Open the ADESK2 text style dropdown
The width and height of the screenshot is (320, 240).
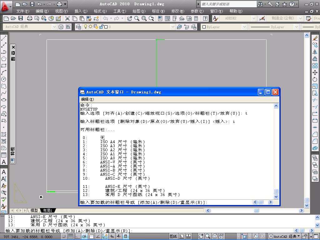point(254,18)
